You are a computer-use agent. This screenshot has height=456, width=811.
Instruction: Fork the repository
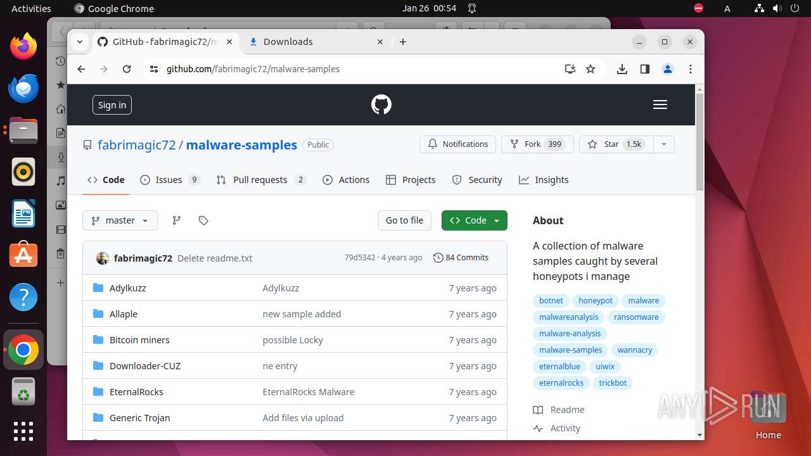tap(537, 144)
